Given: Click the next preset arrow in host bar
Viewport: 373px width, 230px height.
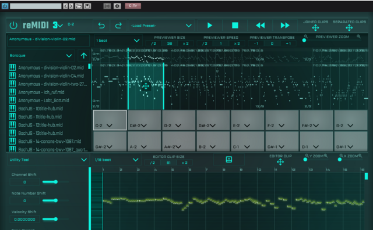Looking at the screenshot, I should [x=71, y=6].
